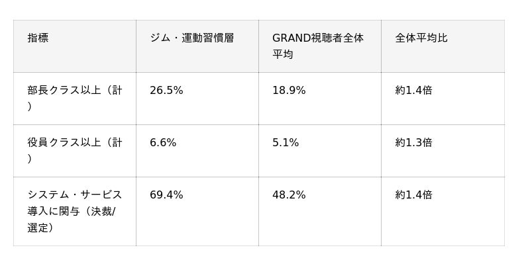Click the 48.2% value cell
Viewport: 530px width, 266px height.
coord(320,211)
